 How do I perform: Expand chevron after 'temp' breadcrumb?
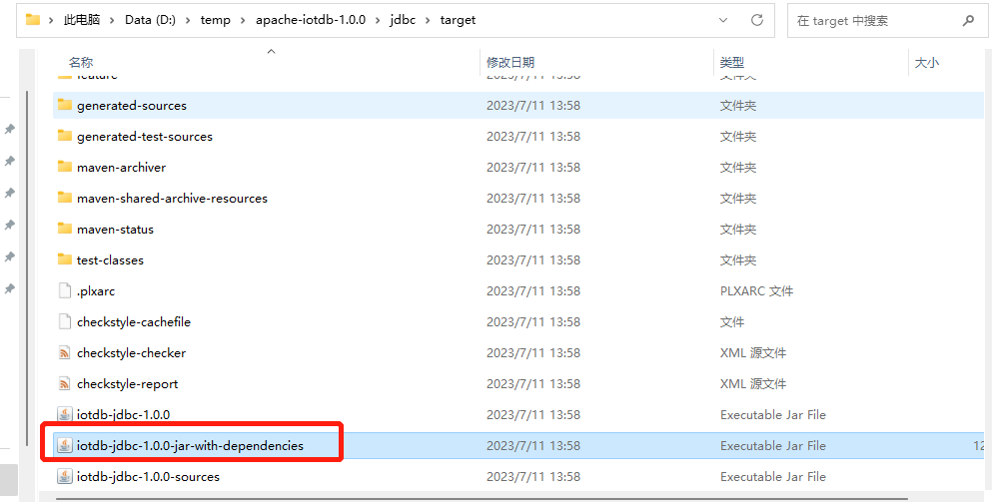tap(243, 20)
